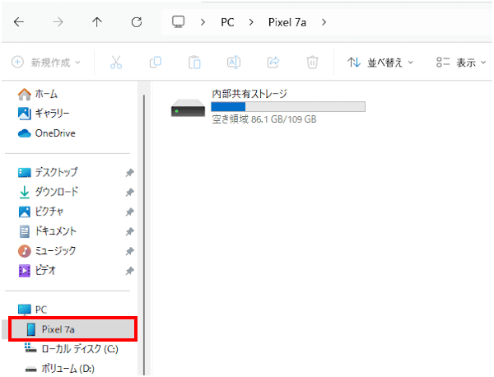This screenshot has height=377, width=494.
Task: Go forward with the right arrow
Action: (x=58, y=22)
